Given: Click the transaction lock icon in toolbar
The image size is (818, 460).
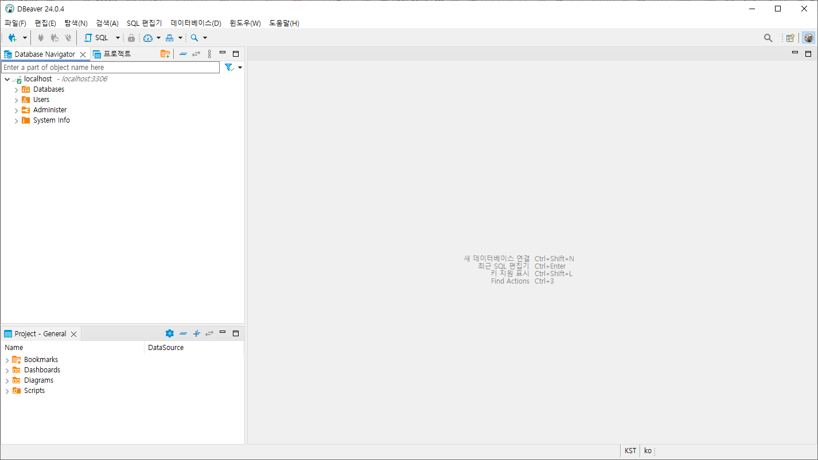Looking at the screenshot, I should point(131,38).
